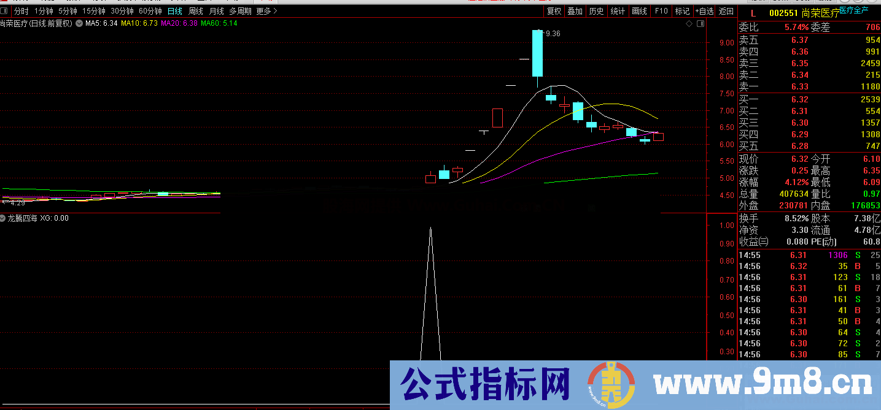This screenshot has width=881, height=410.
Task: Open the 历史 history button
Action: coord(596,11)
